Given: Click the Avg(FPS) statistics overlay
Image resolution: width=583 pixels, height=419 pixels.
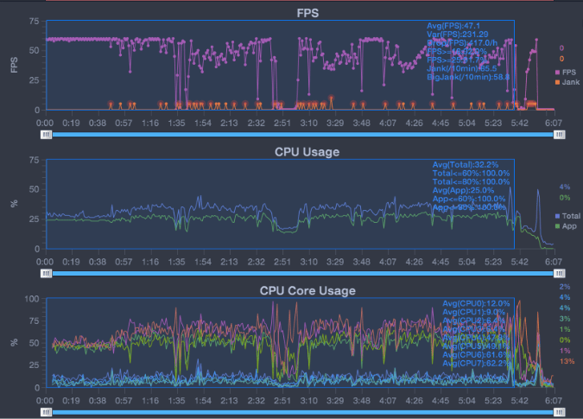Looking at the screenshot, I should (x=457, y=26).
